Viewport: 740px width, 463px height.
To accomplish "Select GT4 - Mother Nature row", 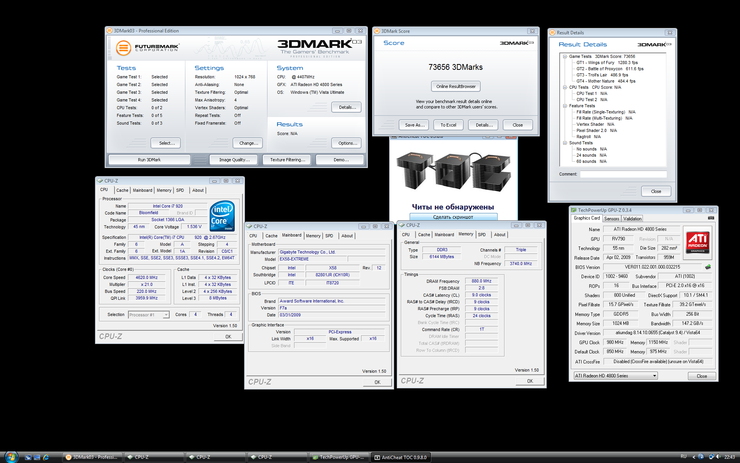I will (x=605, y=81).
